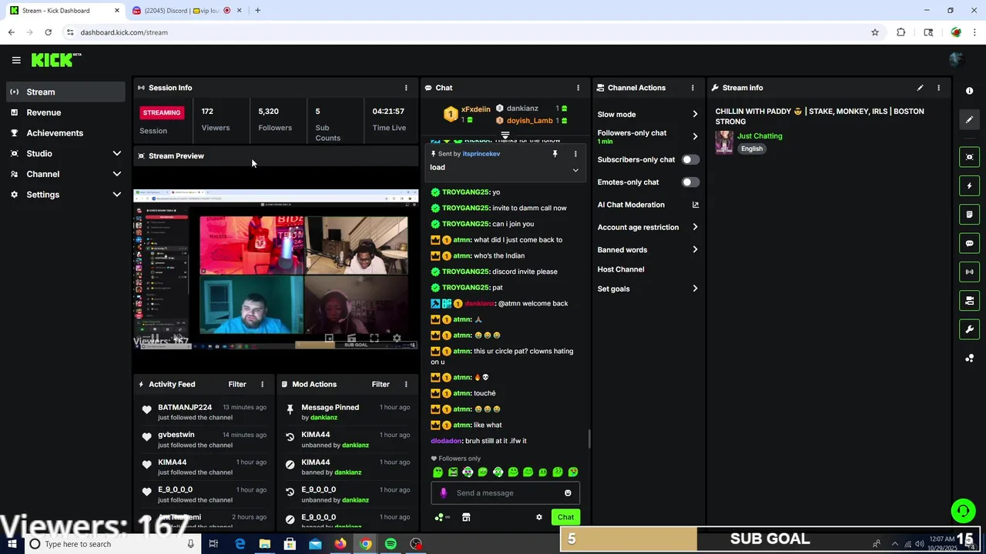Viewport: 986px width, 554px height.
Task: Click Host Channel action
Action: pos(621,269)
